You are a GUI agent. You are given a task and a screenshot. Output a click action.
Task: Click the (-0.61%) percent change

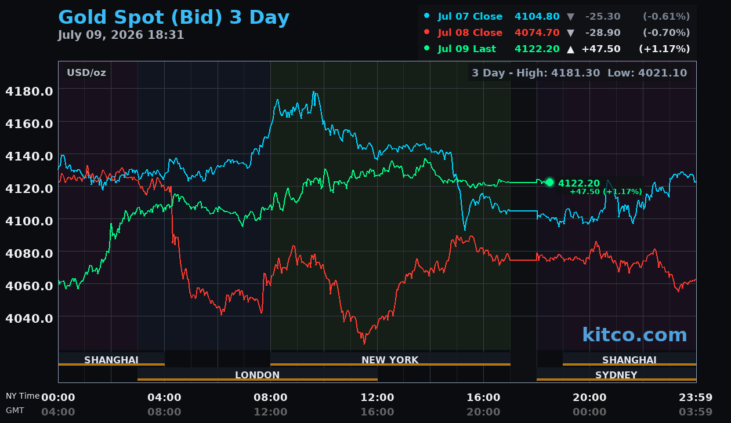point(666,17)
